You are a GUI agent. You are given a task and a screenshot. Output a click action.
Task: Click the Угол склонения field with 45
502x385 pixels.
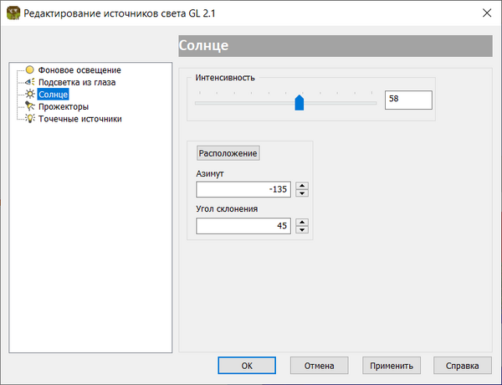point(243,226)
